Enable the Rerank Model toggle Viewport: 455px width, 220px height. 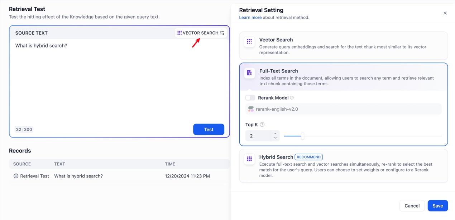250,98
